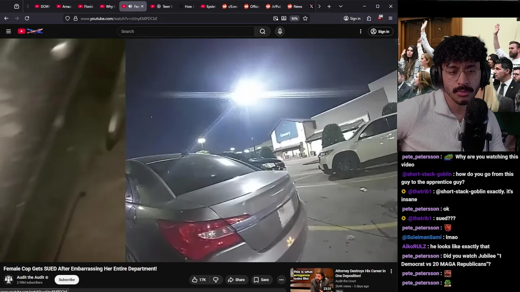Select the video title text
Viewport: 520px width, 292px height.
(x=80, y=268)
